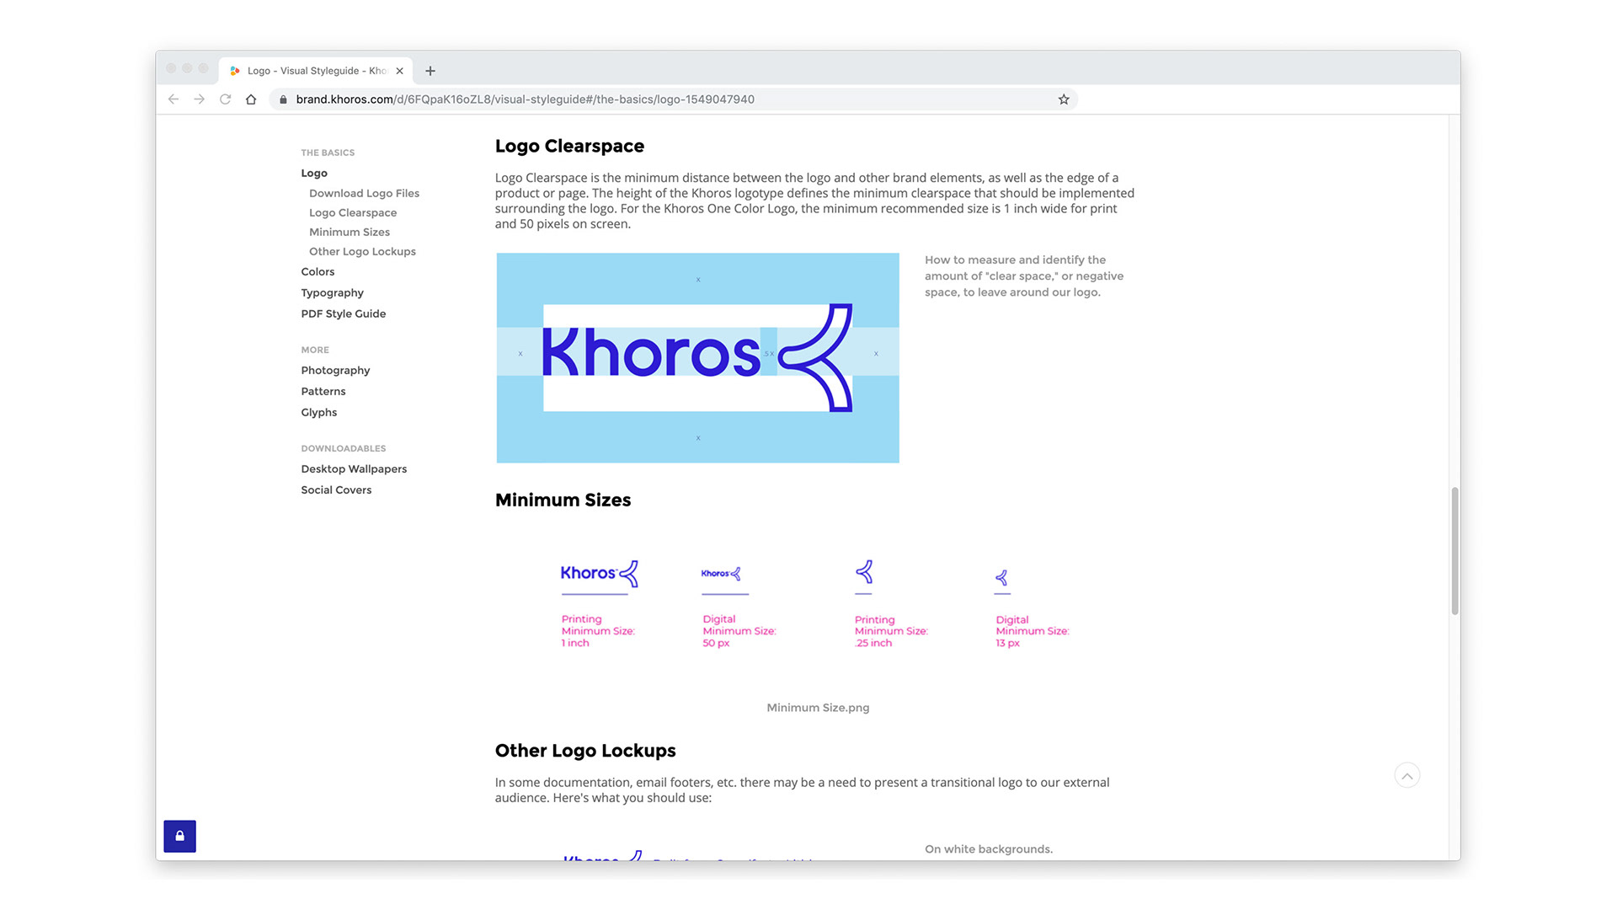Click the browser back arrow

click(173, 99)
